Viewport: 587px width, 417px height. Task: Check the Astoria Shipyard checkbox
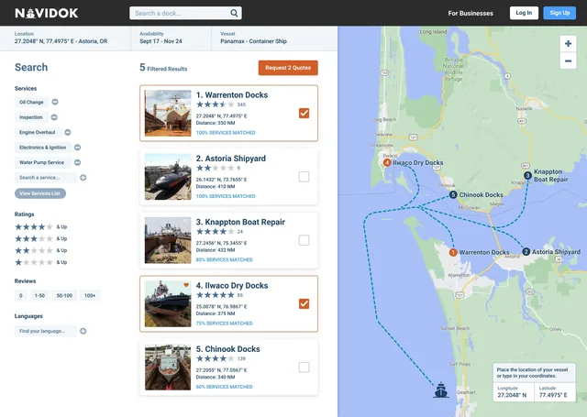[x=304, y=177]
